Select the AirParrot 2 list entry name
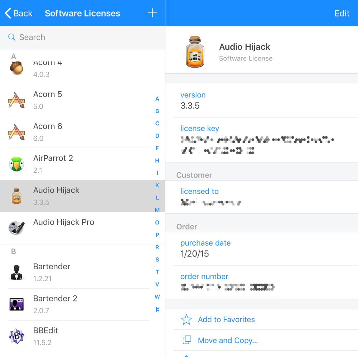The image size is (358, 357). [x=53, y=158]
